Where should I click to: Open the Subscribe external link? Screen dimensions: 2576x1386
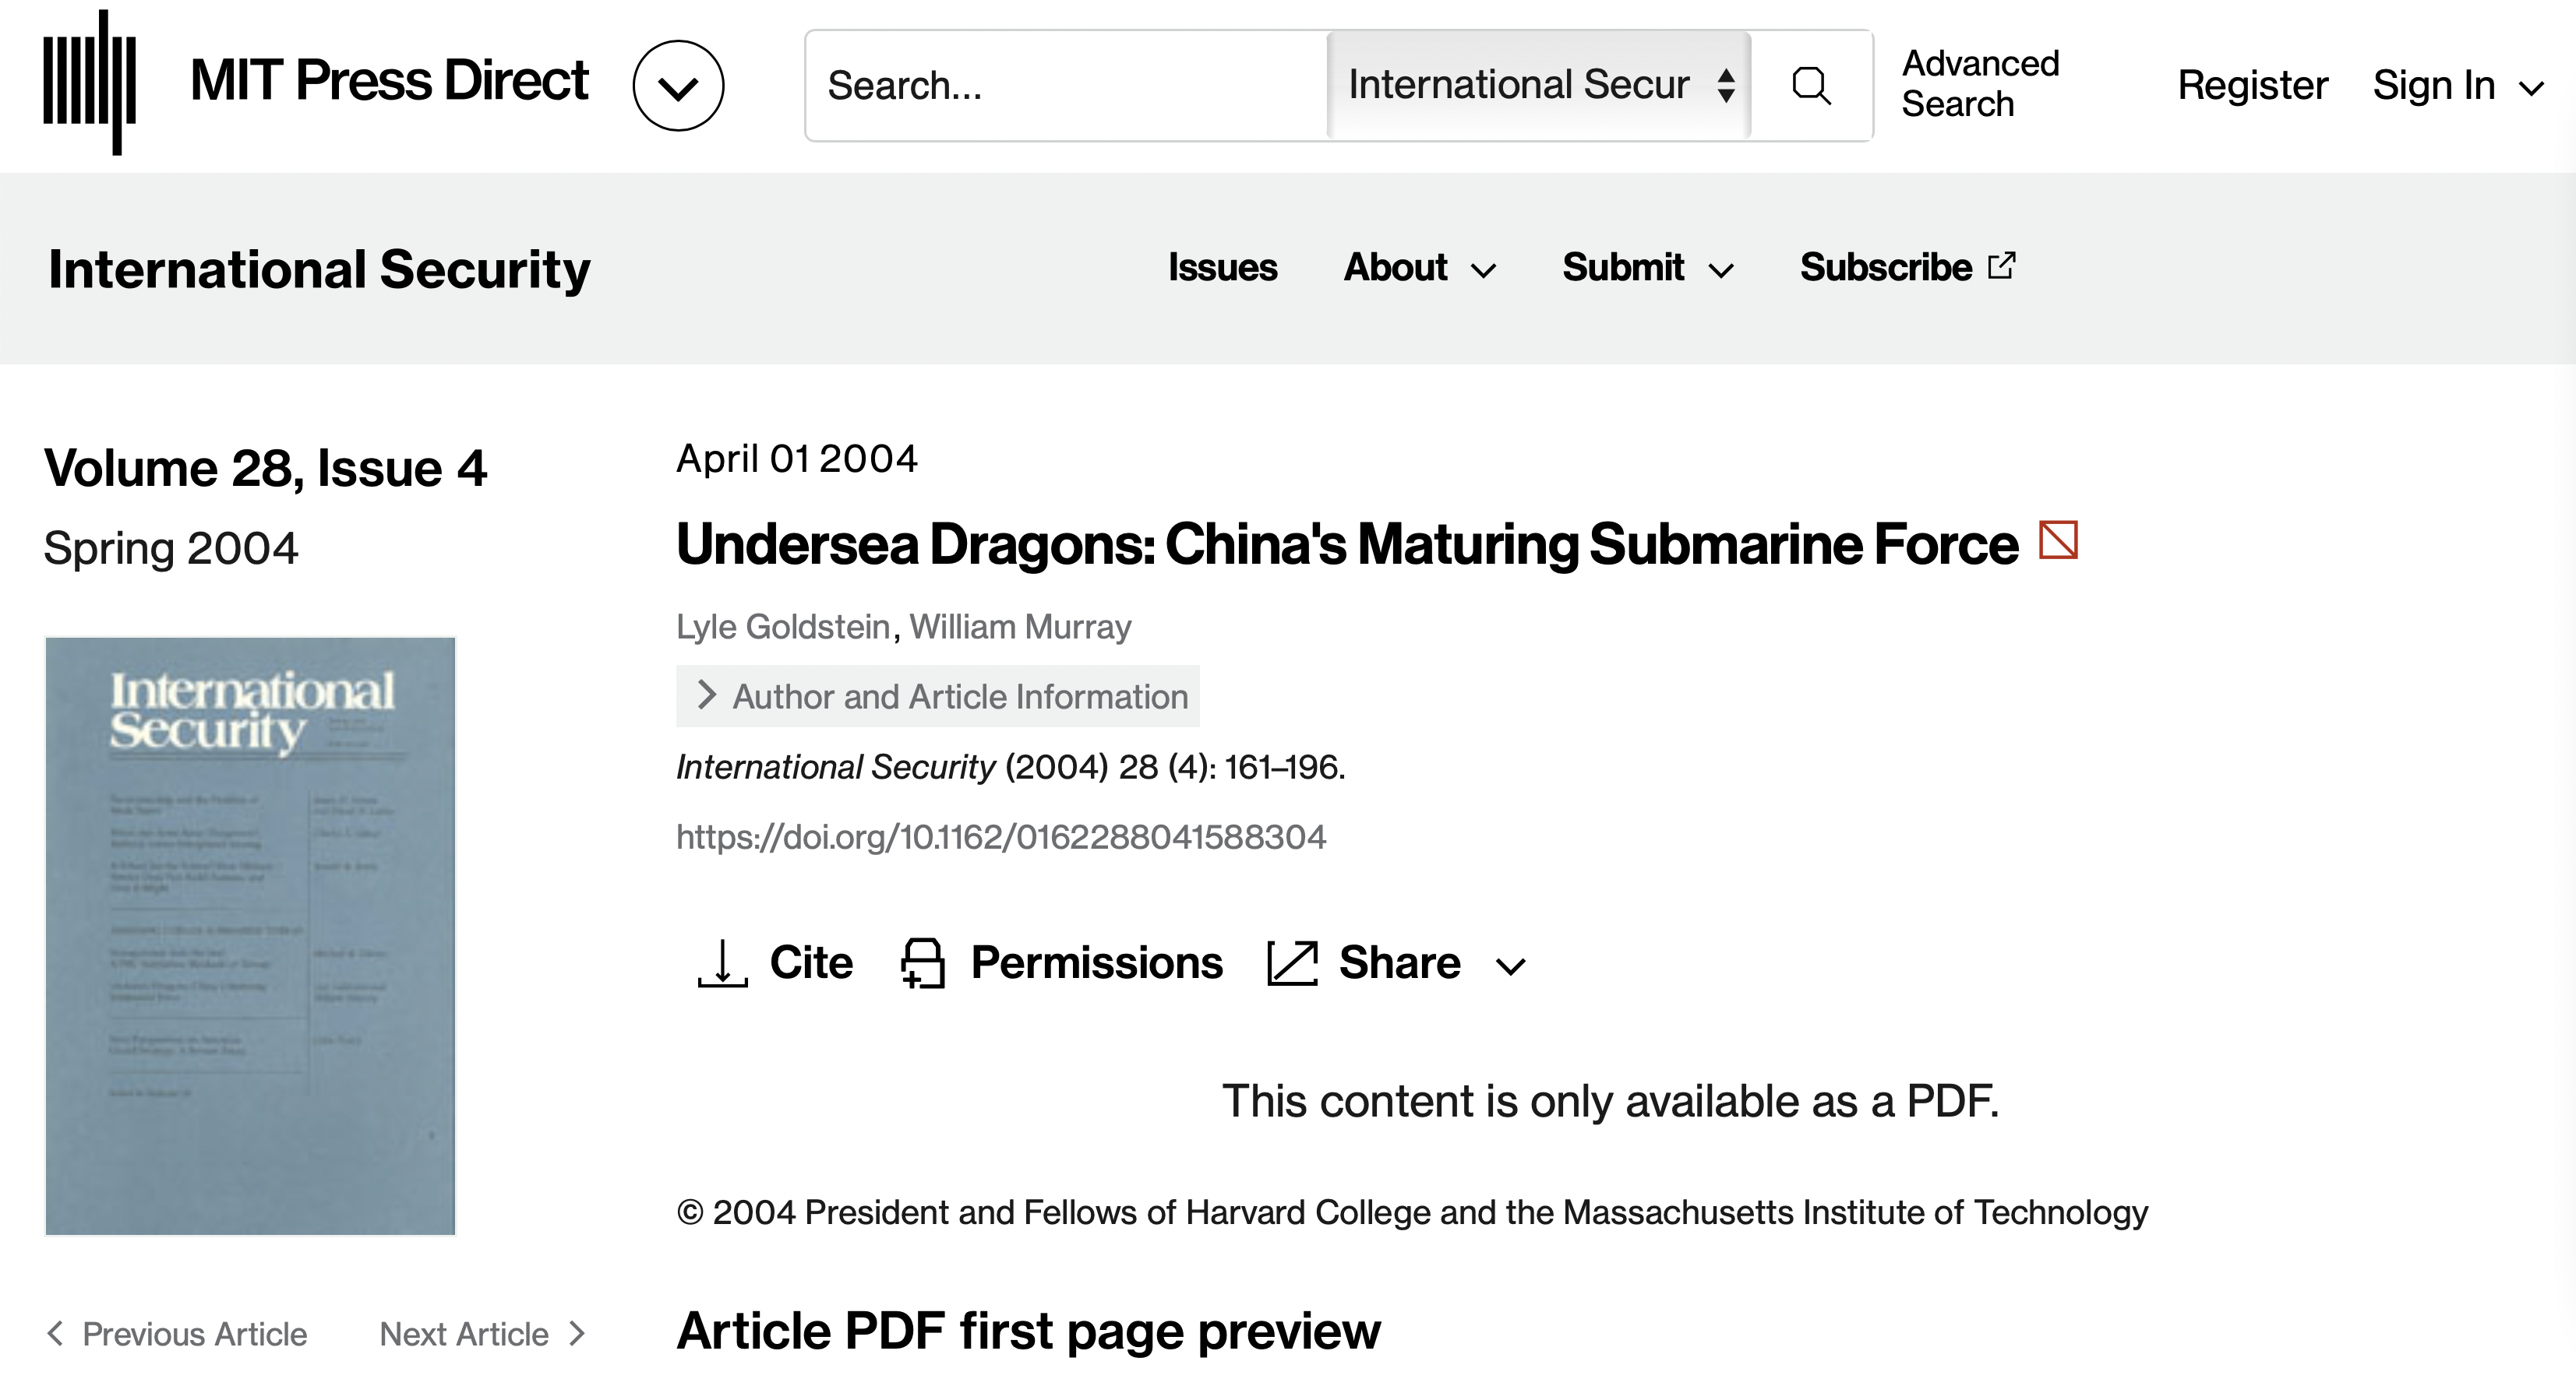1907,268
